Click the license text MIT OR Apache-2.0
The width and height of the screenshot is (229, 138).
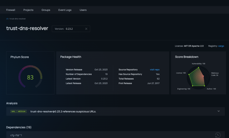pyautogui.click(x=194, y=46)
